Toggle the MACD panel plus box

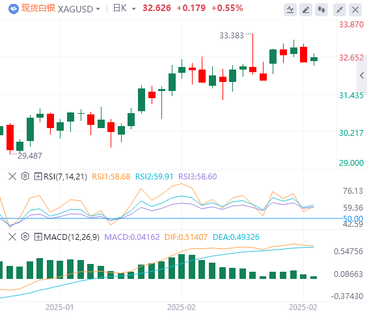coord(38,237)
